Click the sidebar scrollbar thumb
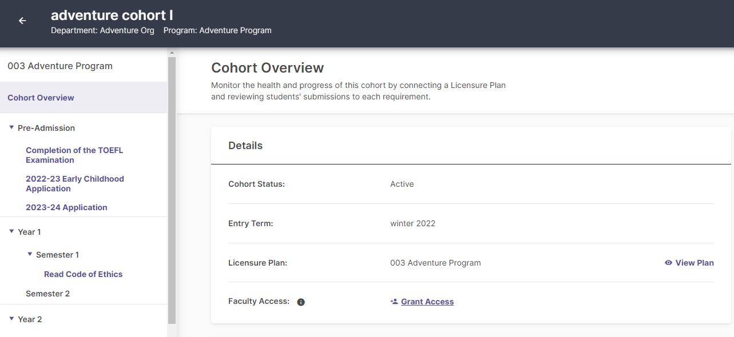The image size is (734, 337). [172, 190]
